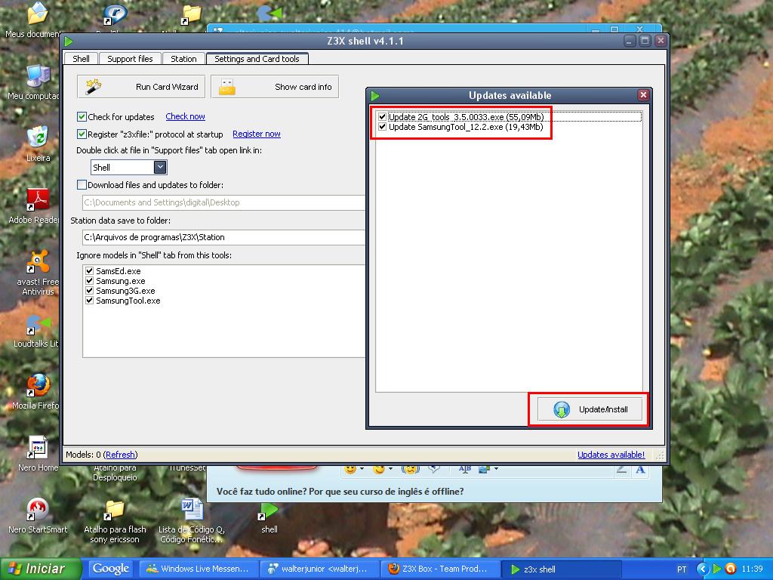Expand hidden system tray icons arrow

click(x=703, y=569)
